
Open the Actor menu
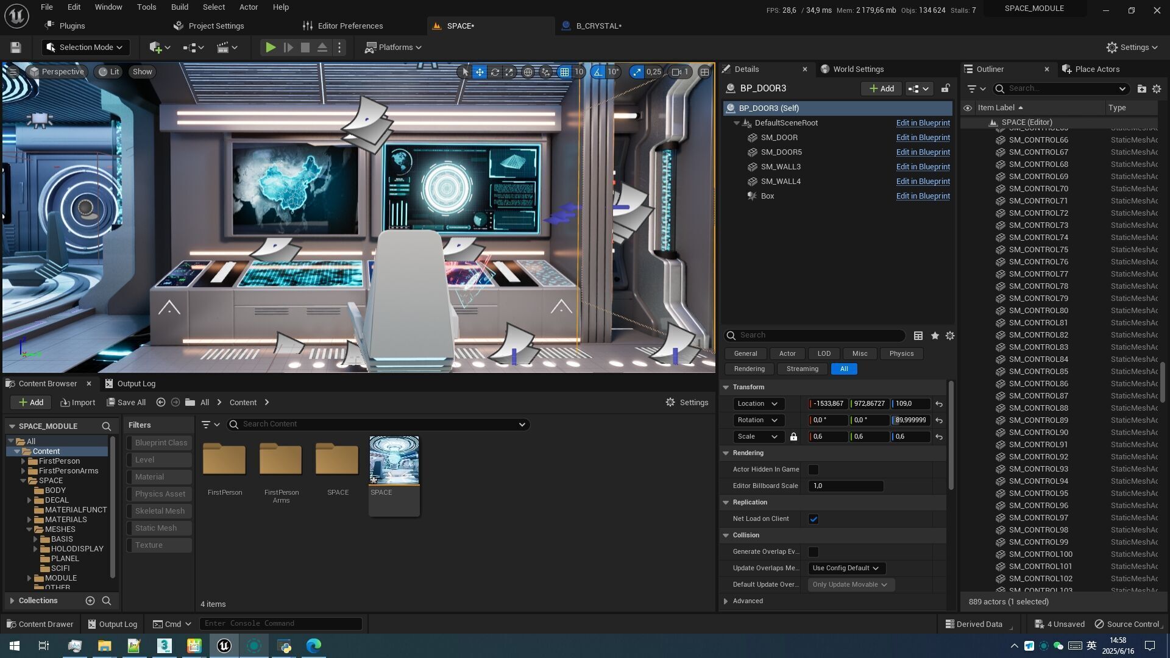pyautogui.click(x=248, y=7)
